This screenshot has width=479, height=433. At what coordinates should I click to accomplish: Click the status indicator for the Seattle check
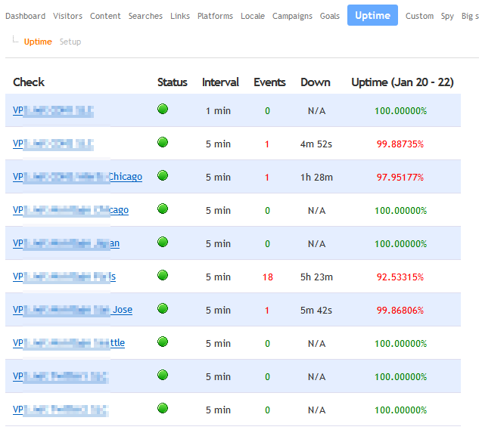point(163,342)
